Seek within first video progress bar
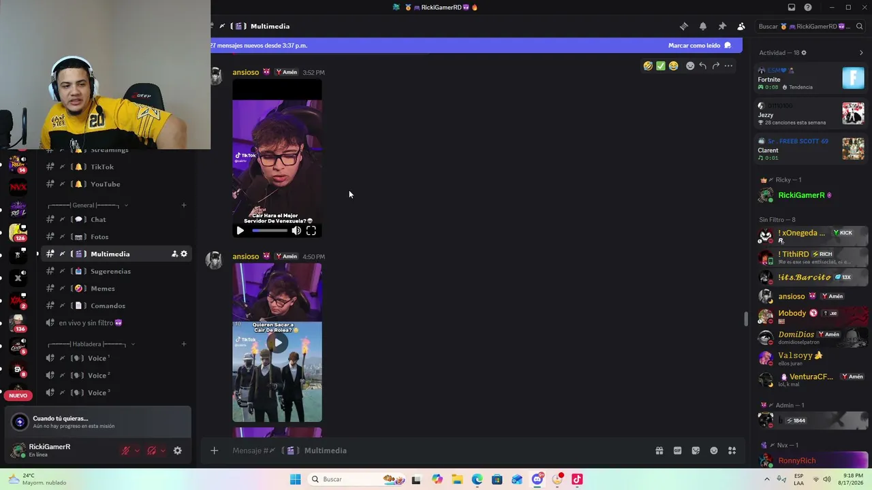The height and width of the screenshot is (490, 872). pos(270,231)
